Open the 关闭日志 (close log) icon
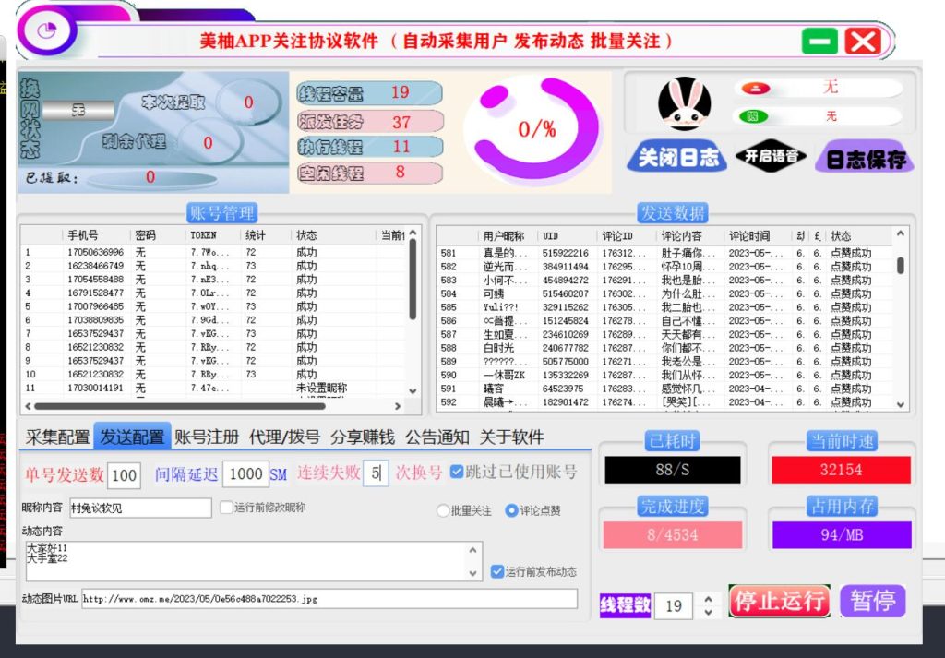 click(x=676, y=157)
